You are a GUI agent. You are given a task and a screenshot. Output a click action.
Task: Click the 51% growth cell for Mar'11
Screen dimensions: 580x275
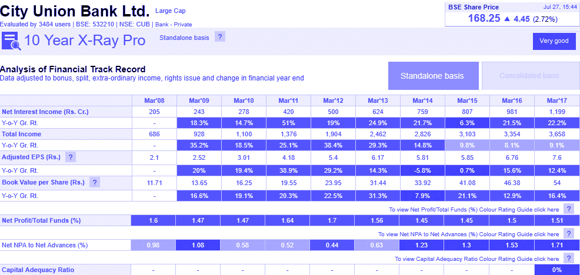tap(288, 123)
